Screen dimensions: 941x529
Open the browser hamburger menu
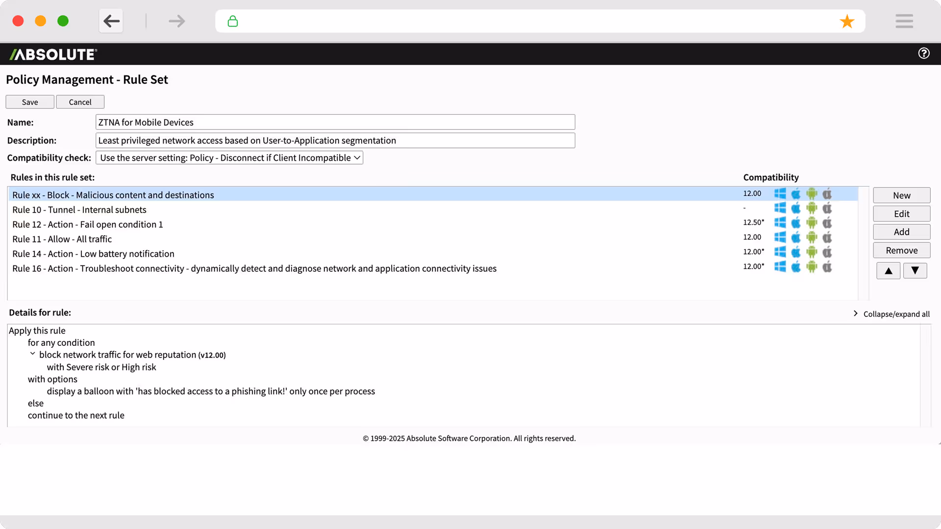click(904, 21)
